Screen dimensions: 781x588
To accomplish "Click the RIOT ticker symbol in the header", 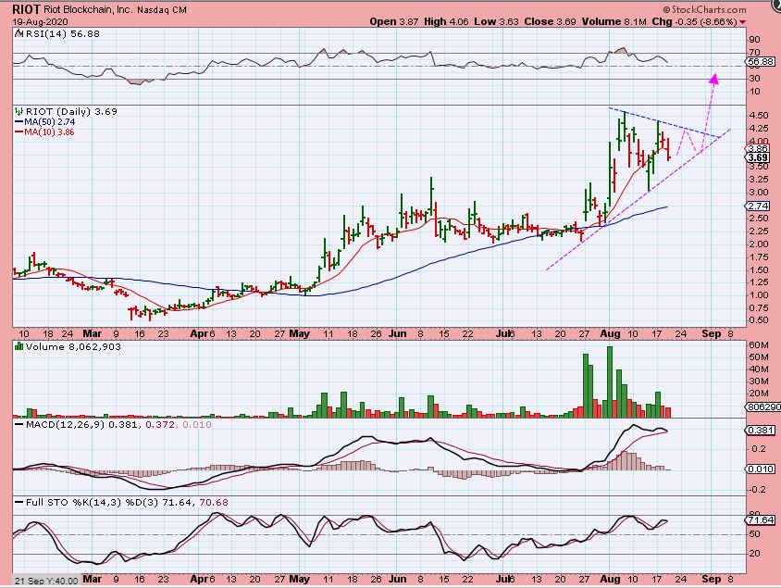I will coord(27,9).
